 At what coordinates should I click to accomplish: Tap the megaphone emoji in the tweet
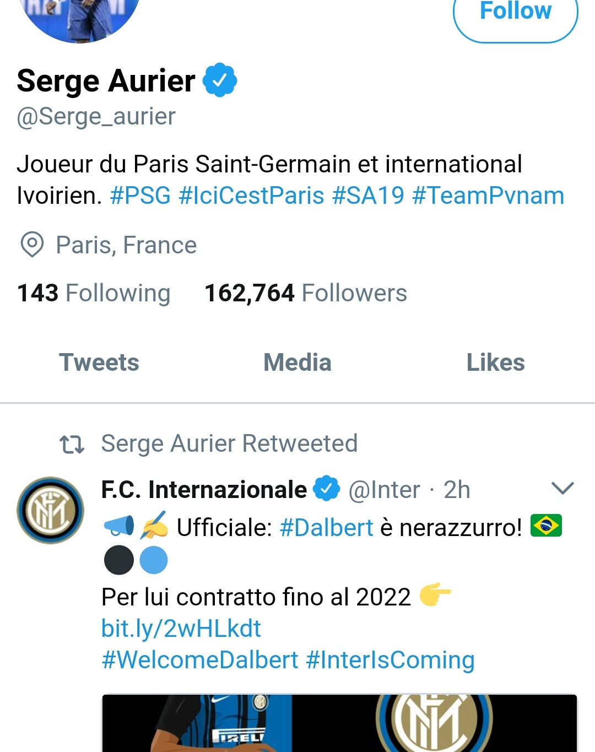(118, 526)
